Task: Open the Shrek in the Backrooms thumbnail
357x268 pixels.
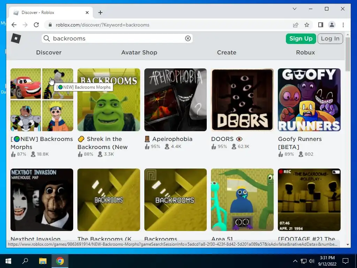Action: (109, 100)
